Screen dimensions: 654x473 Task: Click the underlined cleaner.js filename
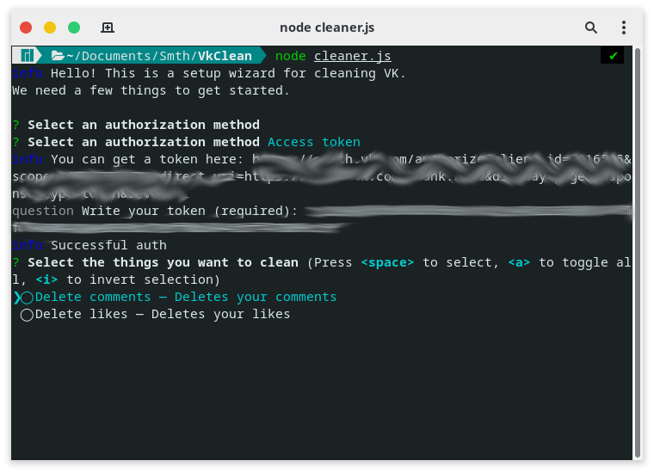point(352,56)
